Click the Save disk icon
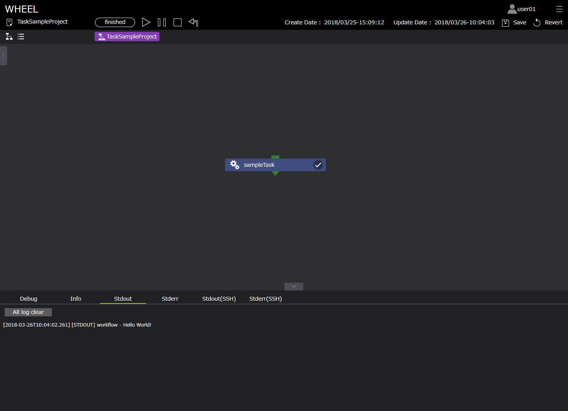The height and width of the screenshot is (411, 568). click(506, 23)
